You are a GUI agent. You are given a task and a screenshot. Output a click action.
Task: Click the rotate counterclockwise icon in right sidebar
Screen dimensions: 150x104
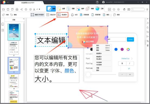[148, 23]
